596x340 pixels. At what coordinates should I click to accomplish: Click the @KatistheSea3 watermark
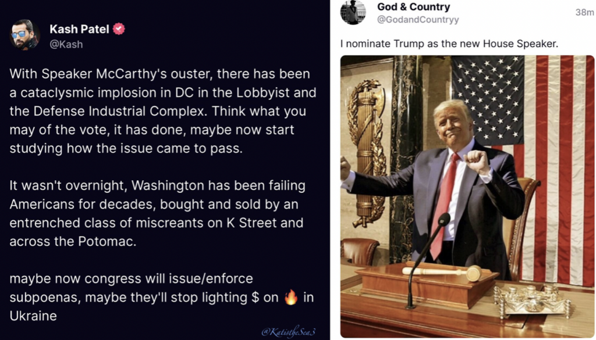pyautogui.click(x=290, y=331)
